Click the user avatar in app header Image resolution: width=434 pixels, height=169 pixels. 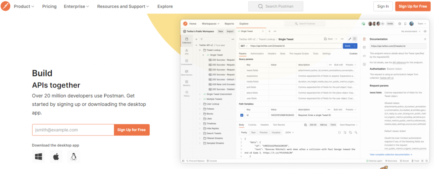[x=412, y=24]
